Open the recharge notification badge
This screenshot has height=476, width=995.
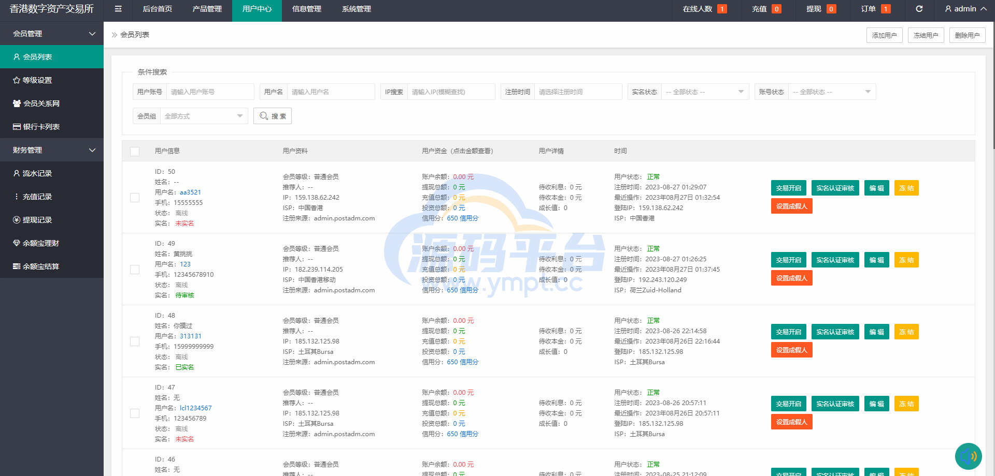point(776,9)
